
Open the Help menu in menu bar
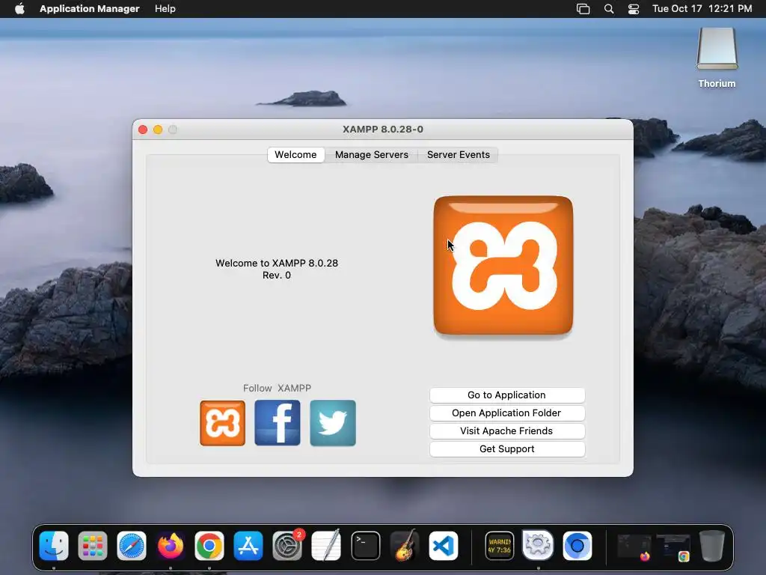click(x=165, y=9)
